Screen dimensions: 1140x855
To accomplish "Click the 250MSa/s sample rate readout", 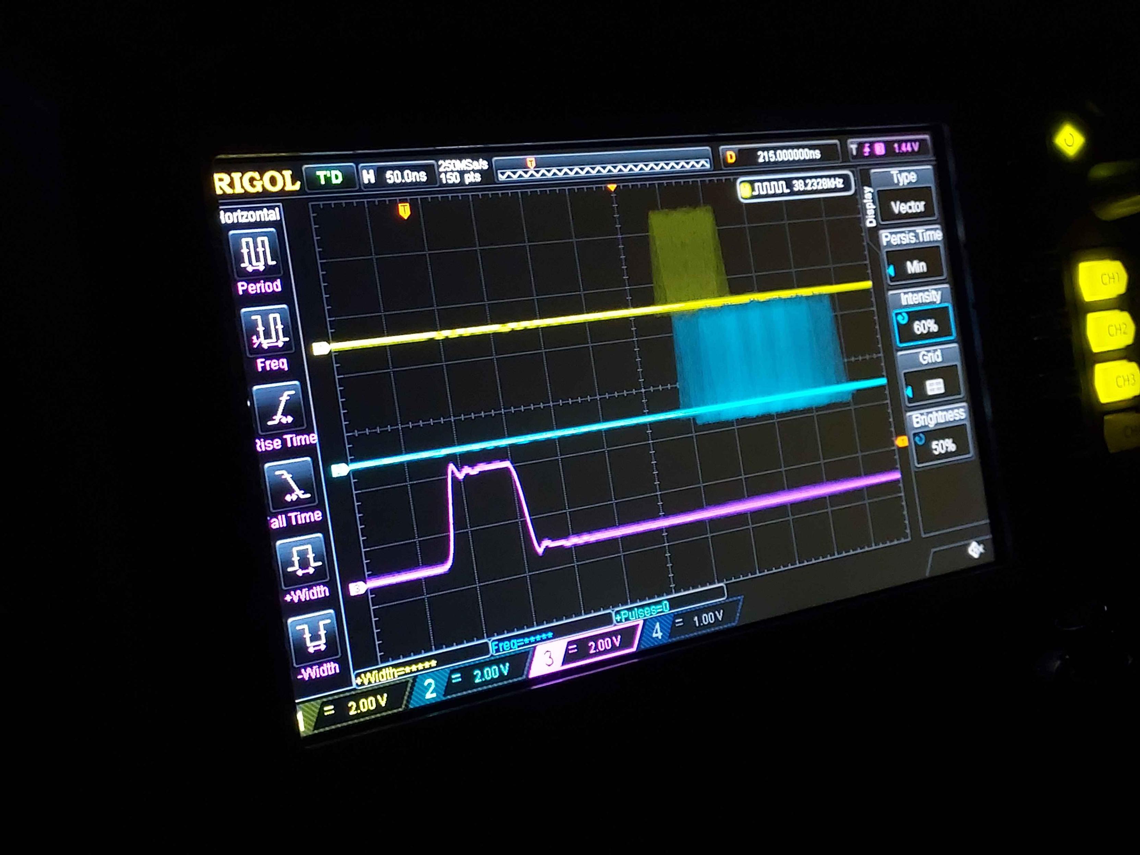I will pyautogui.click(x=463, y=166).
